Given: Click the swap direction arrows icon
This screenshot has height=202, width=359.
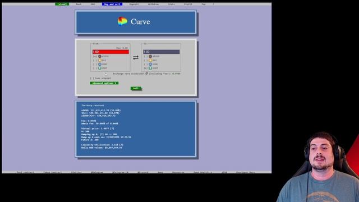Looking at the screenshot, I should pos(136,57).
